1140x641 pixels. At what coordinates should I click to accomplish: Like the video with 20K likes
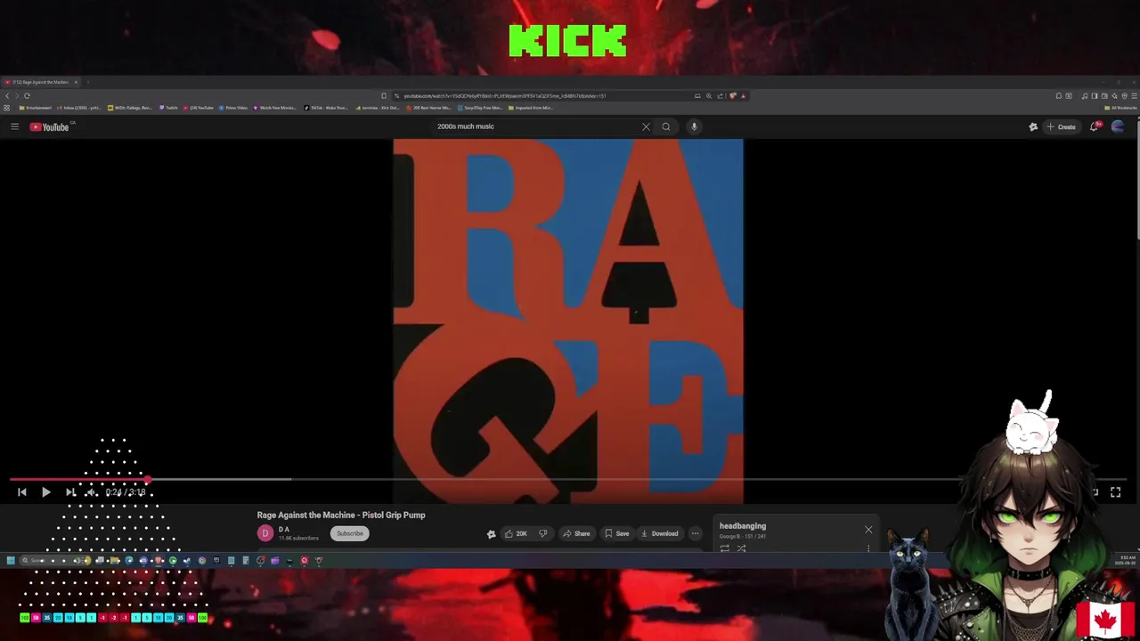(x=516, y=533)
